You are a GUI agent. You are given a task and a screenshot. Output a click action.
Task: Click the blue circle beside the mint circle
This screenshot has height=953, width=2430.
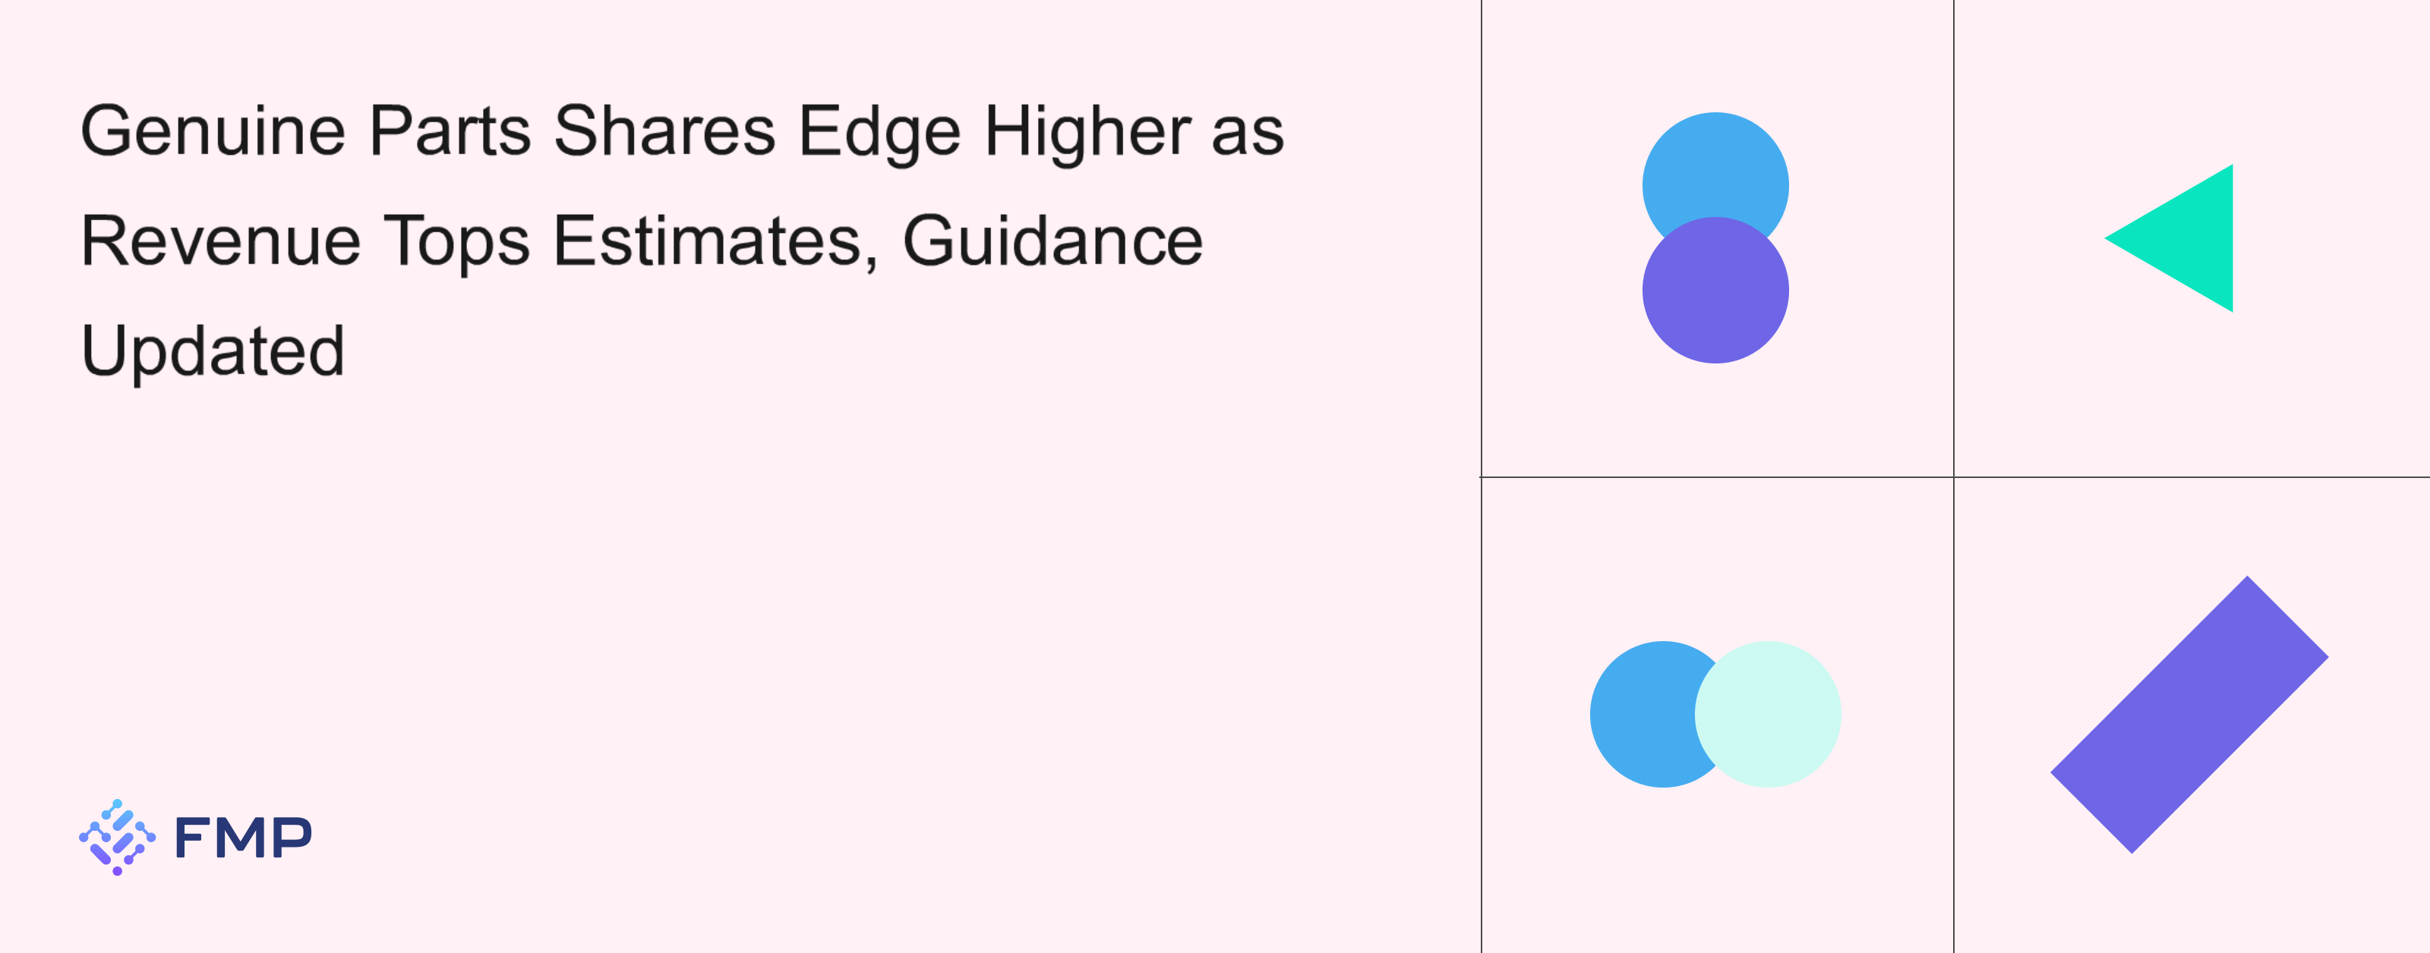(1641, 715)
